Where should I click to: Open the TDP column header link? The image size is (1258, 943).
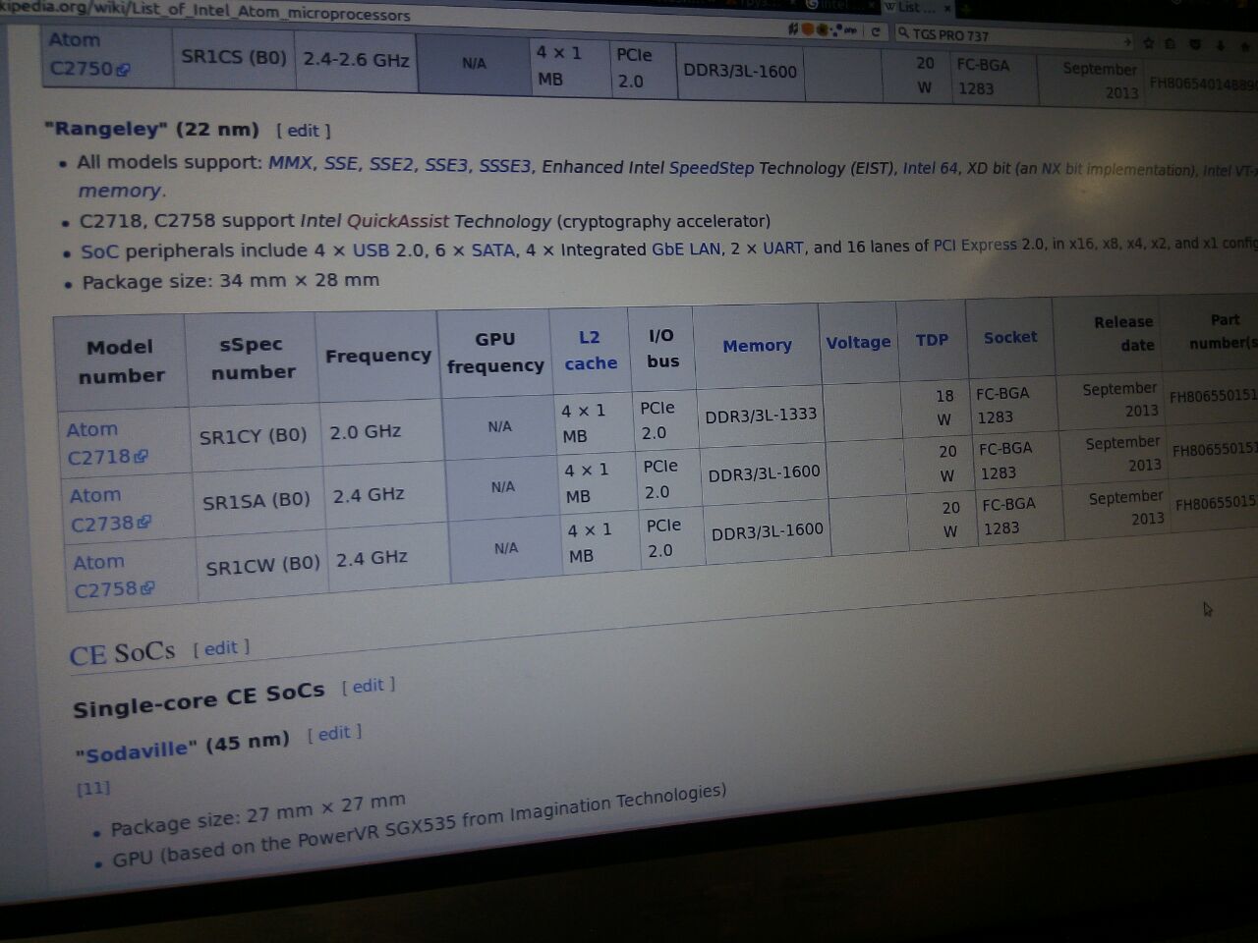tap(932, 340)
